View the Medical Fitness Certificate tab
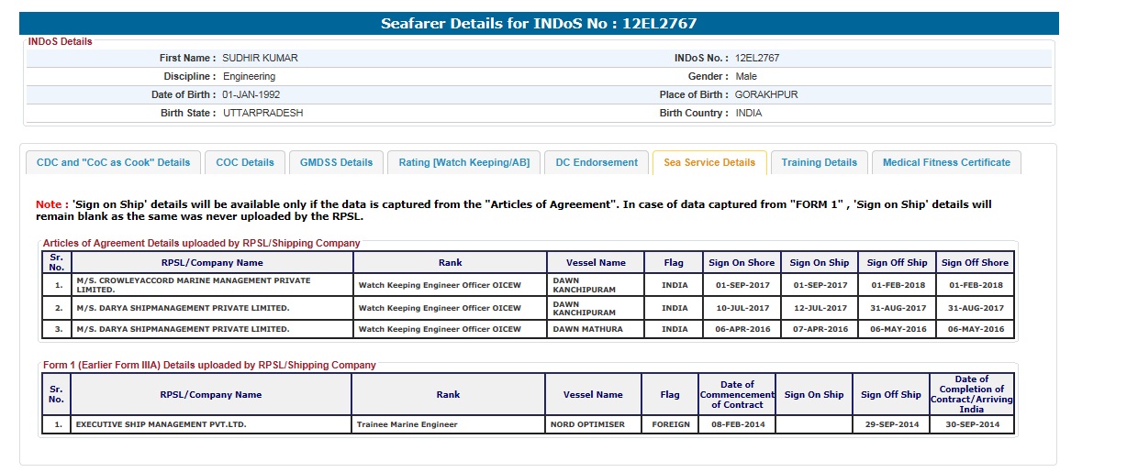Screen dimensions: 1127x472 pos(946,162)
